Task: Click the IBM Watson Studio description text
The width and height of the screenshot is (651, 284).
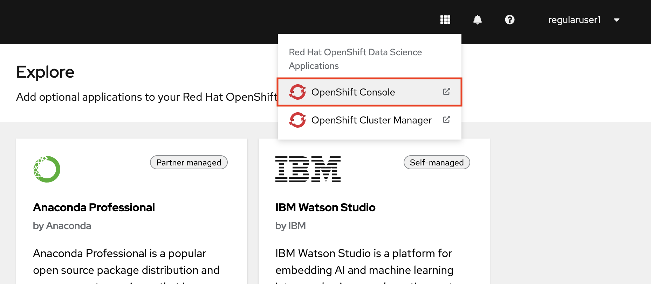Action: pyautogui.click(x=364, y=266)
